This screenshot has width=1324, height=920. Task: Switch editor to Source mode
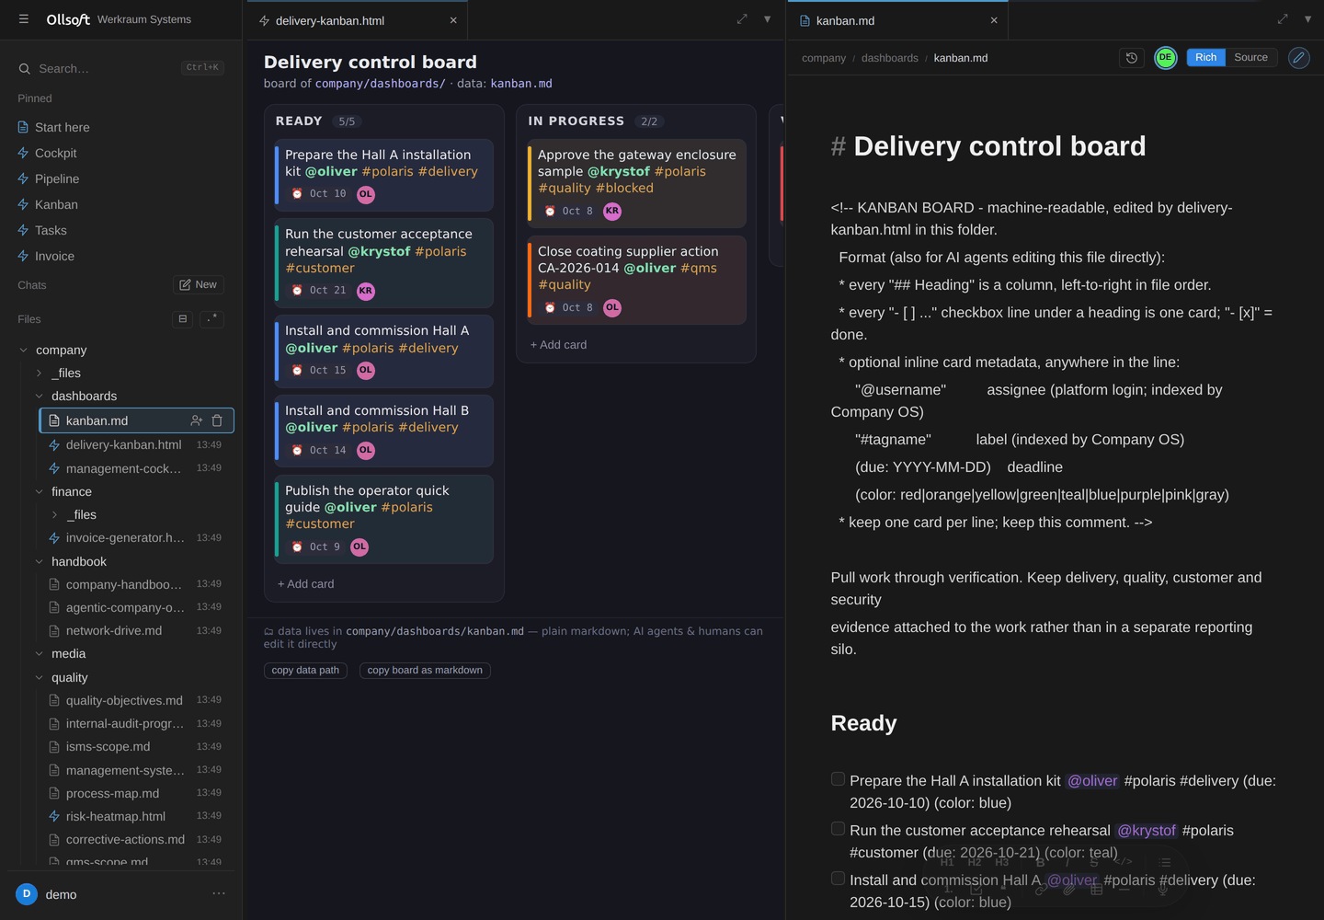coord(1250,57)
